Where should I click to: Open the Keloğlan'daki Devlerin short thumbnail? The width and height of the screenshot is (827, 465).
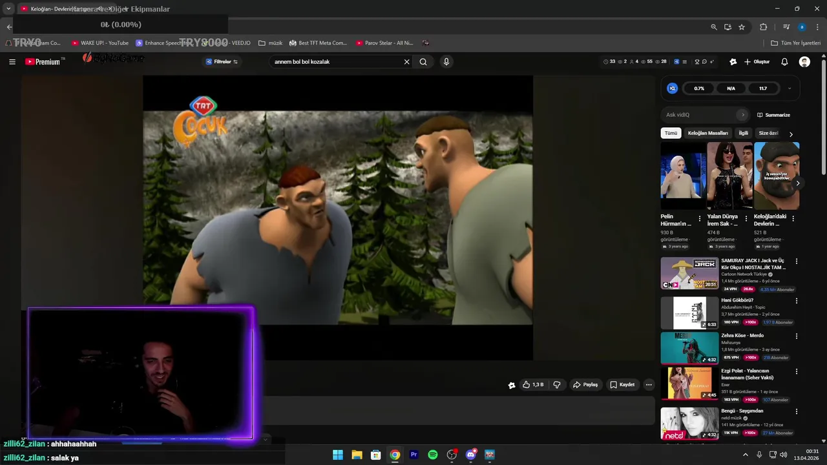(x=777, y=176)
